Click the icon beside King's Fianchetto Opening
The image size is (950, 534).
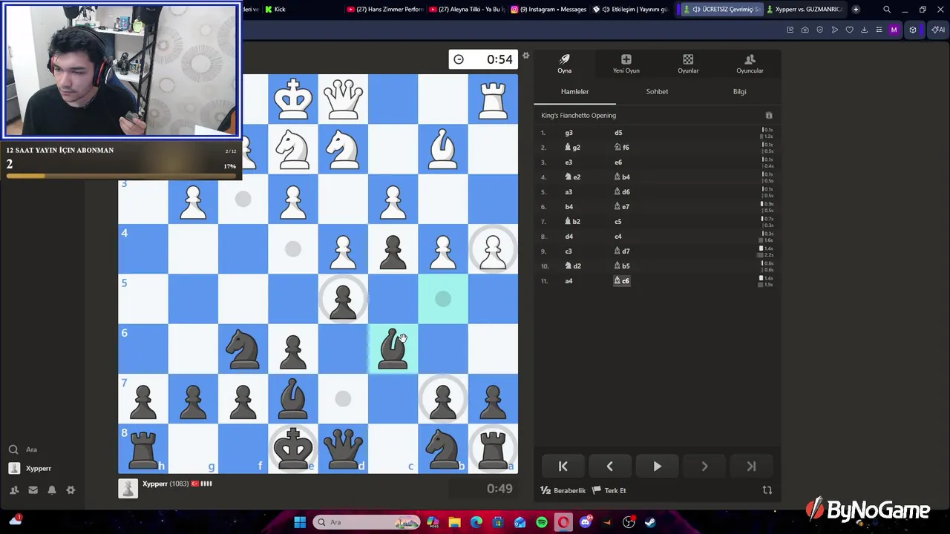[x=769, y=116]
